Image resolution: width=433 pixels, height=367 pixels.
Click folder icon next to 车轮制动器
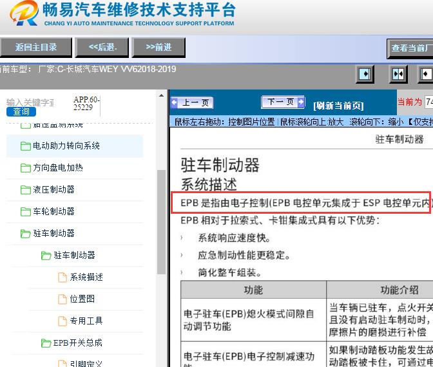[25, 212]
